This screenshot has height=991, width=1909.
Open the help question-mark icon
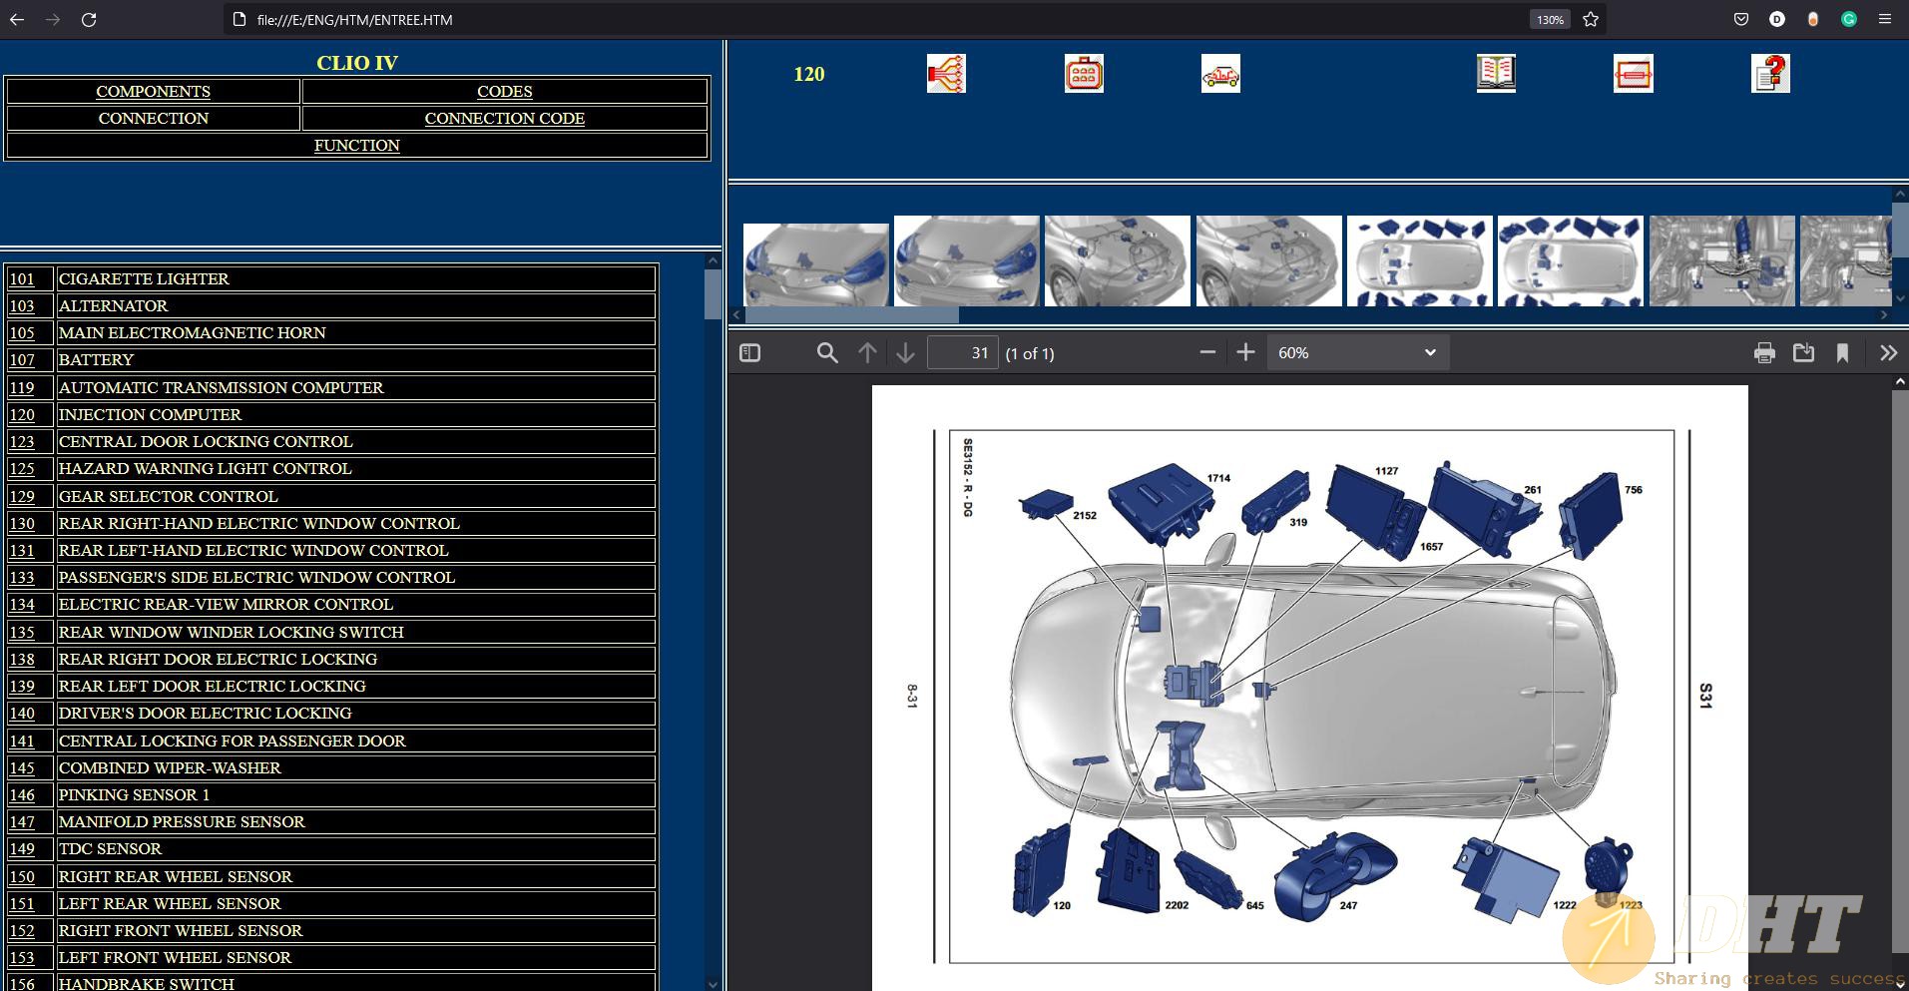point(1770,74)
